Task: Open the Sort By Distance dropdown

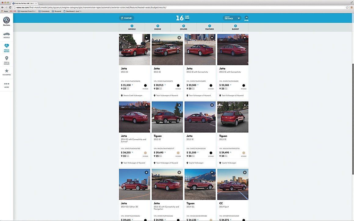Action: click(x=232, y=18)
